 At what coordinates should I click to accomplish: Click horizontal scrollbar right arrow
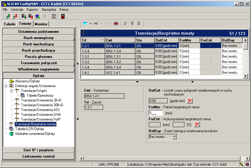(247, 158)
